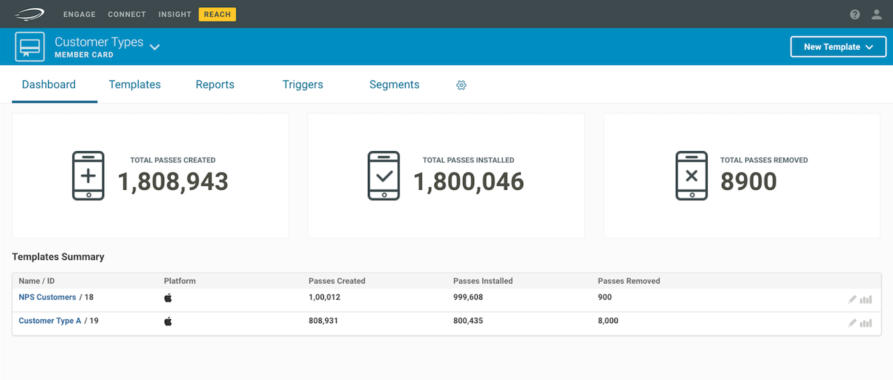Image resolution: width=893 pixels, height=380 pixels.
Task: Click the 1,800,046 total passes installed value
Action: (x=469, y=182)
